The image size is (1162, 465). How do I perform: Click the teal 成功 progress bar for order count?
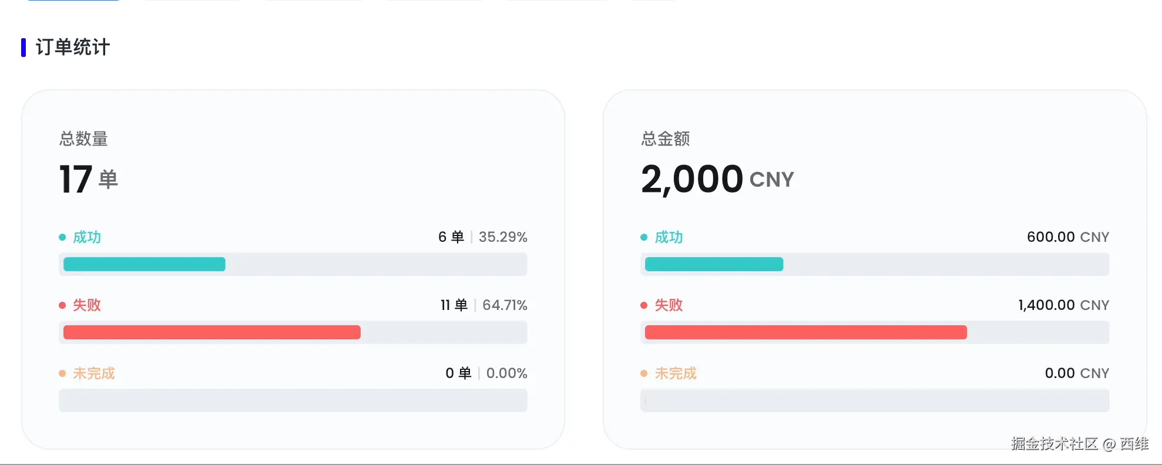[145, 264]
